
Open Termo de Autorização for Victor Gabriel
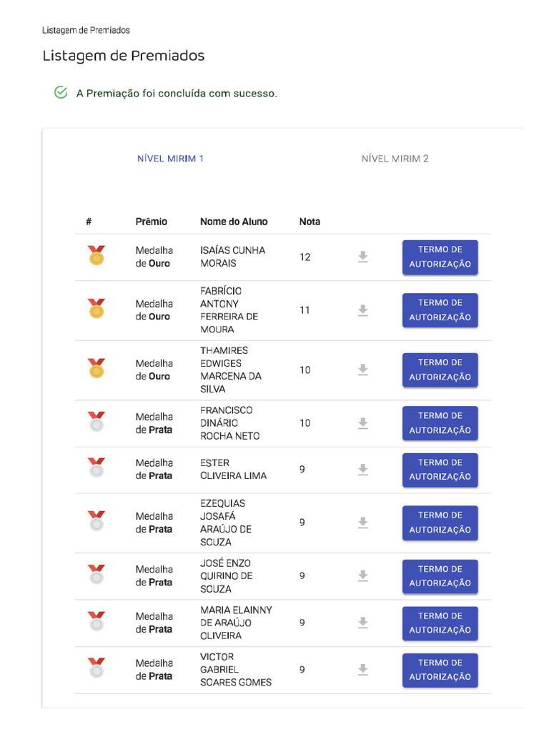pos(440,670)
